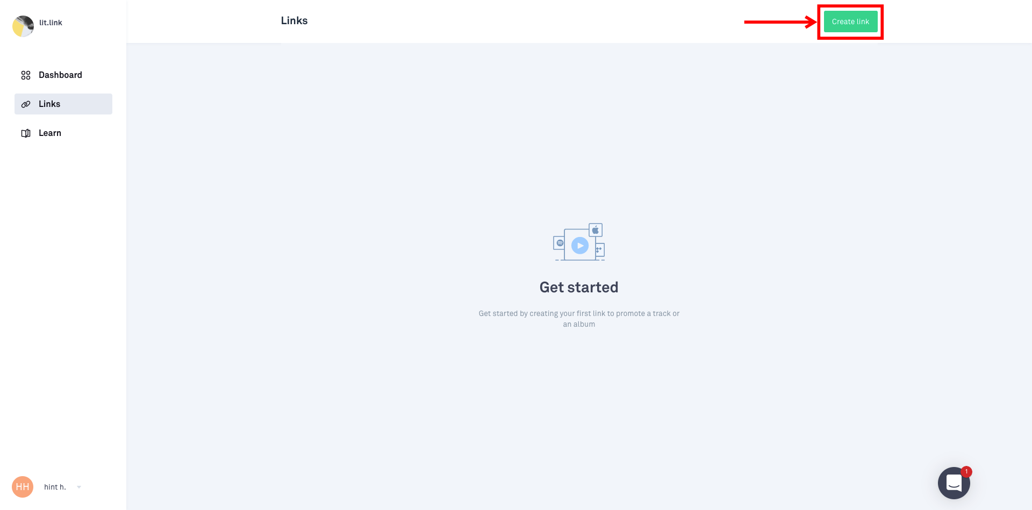This screenshot has width=1032, height=510.
Task: Expand the user account dropdown arrow
Action: pyautogui.click(x=79, y=487)
